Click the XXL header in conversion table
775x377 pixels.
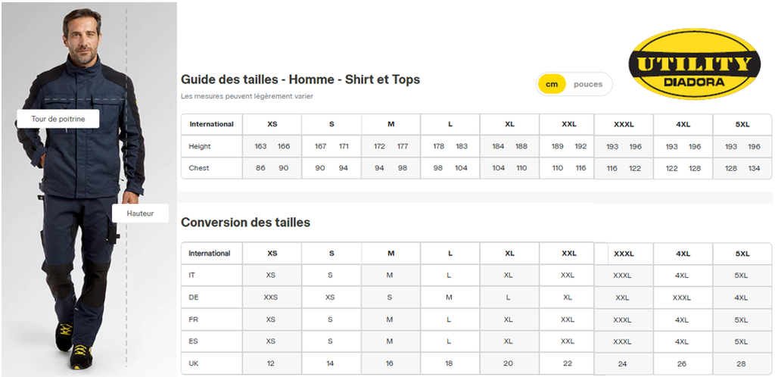568,254
